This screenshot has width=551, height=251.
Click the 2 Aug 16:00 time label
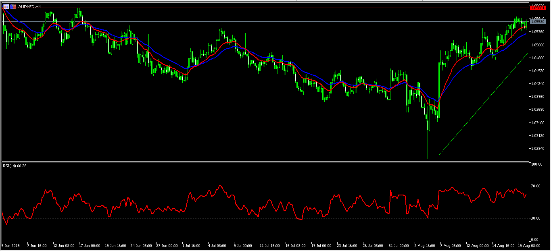point(425,245)
